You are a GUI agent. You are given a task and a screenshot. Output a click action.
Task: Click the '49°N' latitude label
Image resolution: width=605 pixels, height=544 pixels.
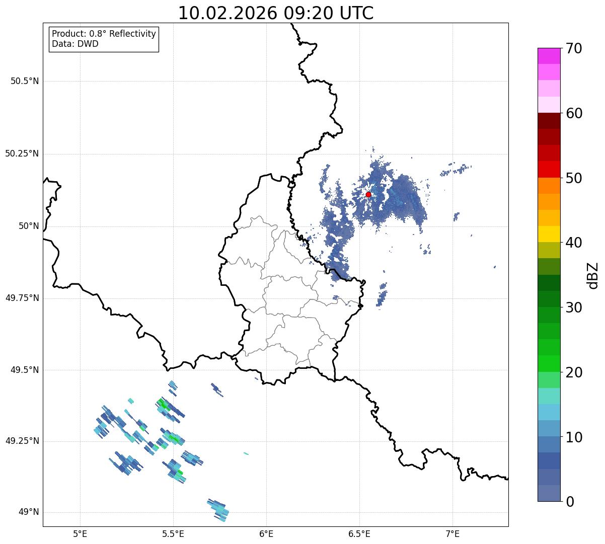tap(29, 512)
